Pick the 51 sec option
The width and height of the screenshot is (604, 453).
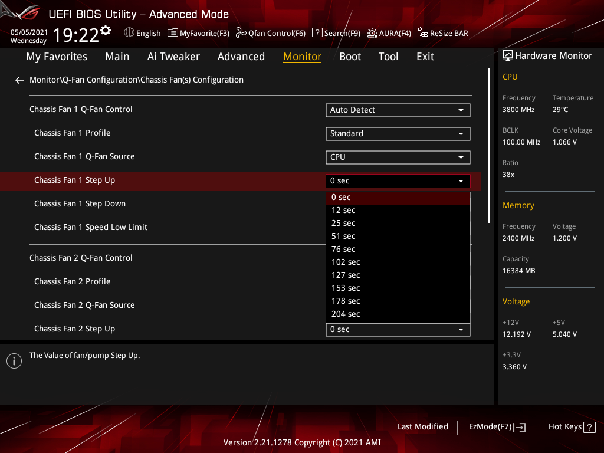click(x=398, y=237)
